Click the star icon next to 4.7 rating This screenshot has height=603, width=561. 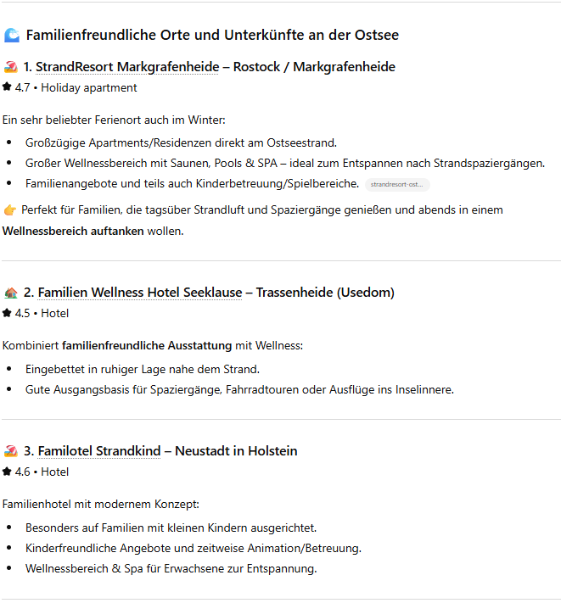(x=7, y=87)
